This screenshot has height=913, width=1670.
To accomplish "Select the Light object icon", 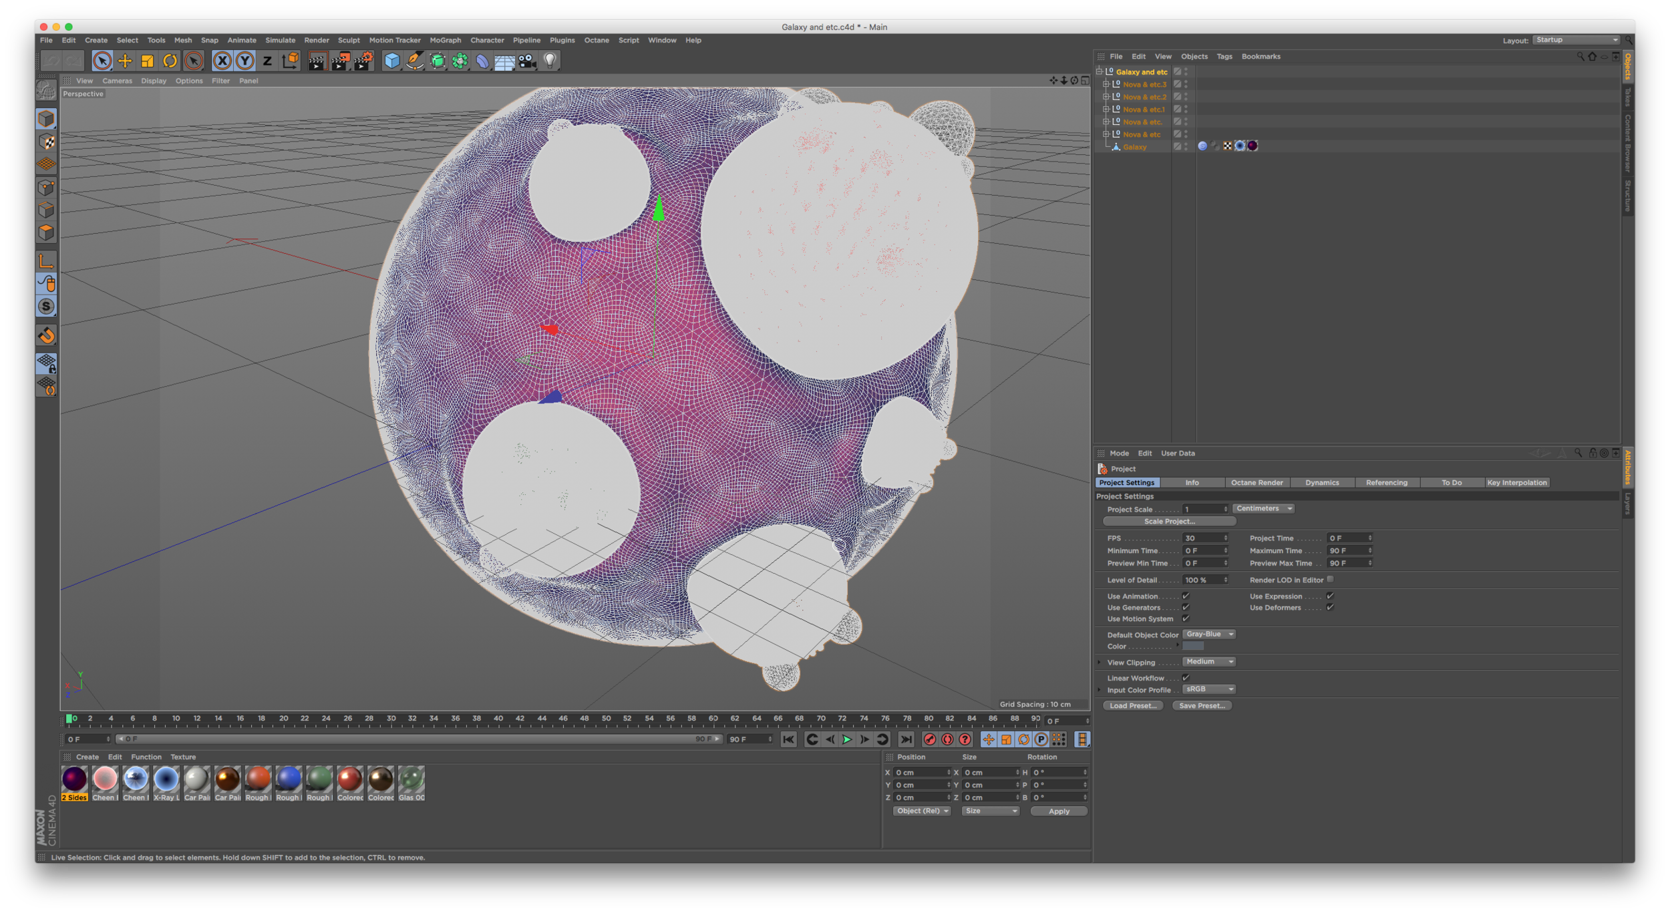I will tap(550, 60).
